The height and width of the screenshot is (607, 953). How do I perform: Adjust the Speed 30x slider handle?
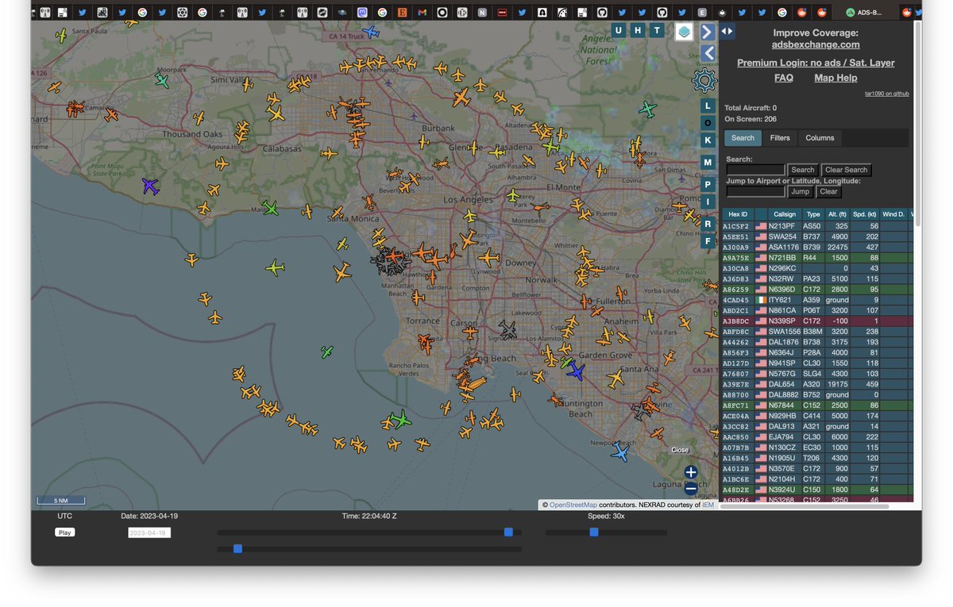594,532
